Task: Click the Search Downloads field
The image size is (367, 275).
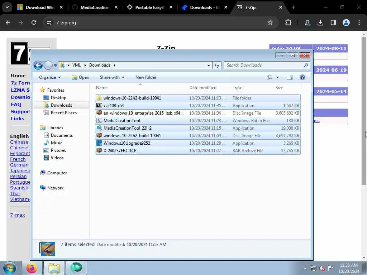Action: pos(267,65)
